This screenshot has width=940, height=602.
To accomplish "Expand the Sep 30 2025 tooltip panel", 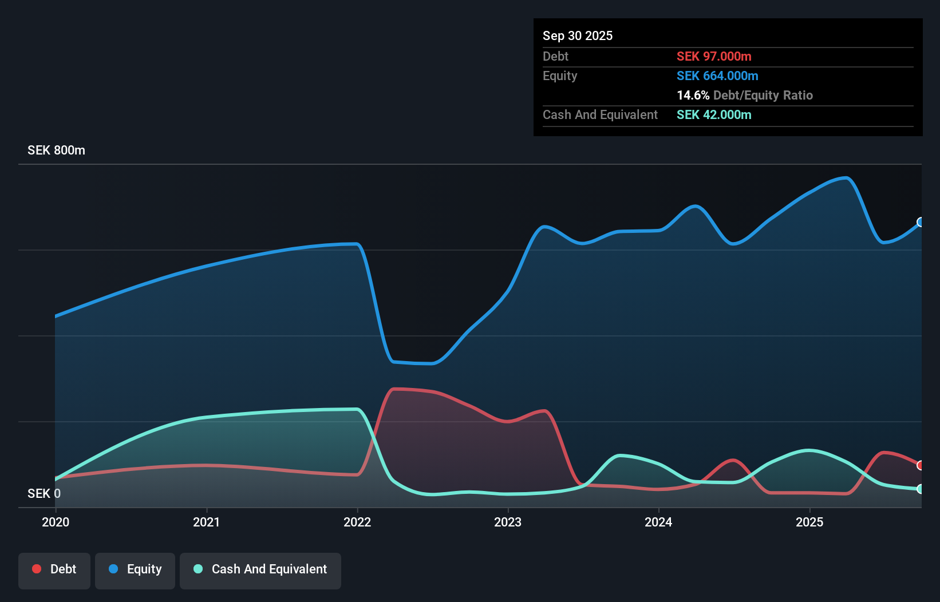I will click(578, 35).
